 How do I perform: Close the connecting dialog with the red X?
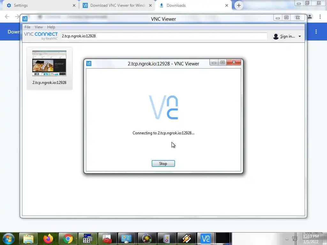[x=234, y=62]
